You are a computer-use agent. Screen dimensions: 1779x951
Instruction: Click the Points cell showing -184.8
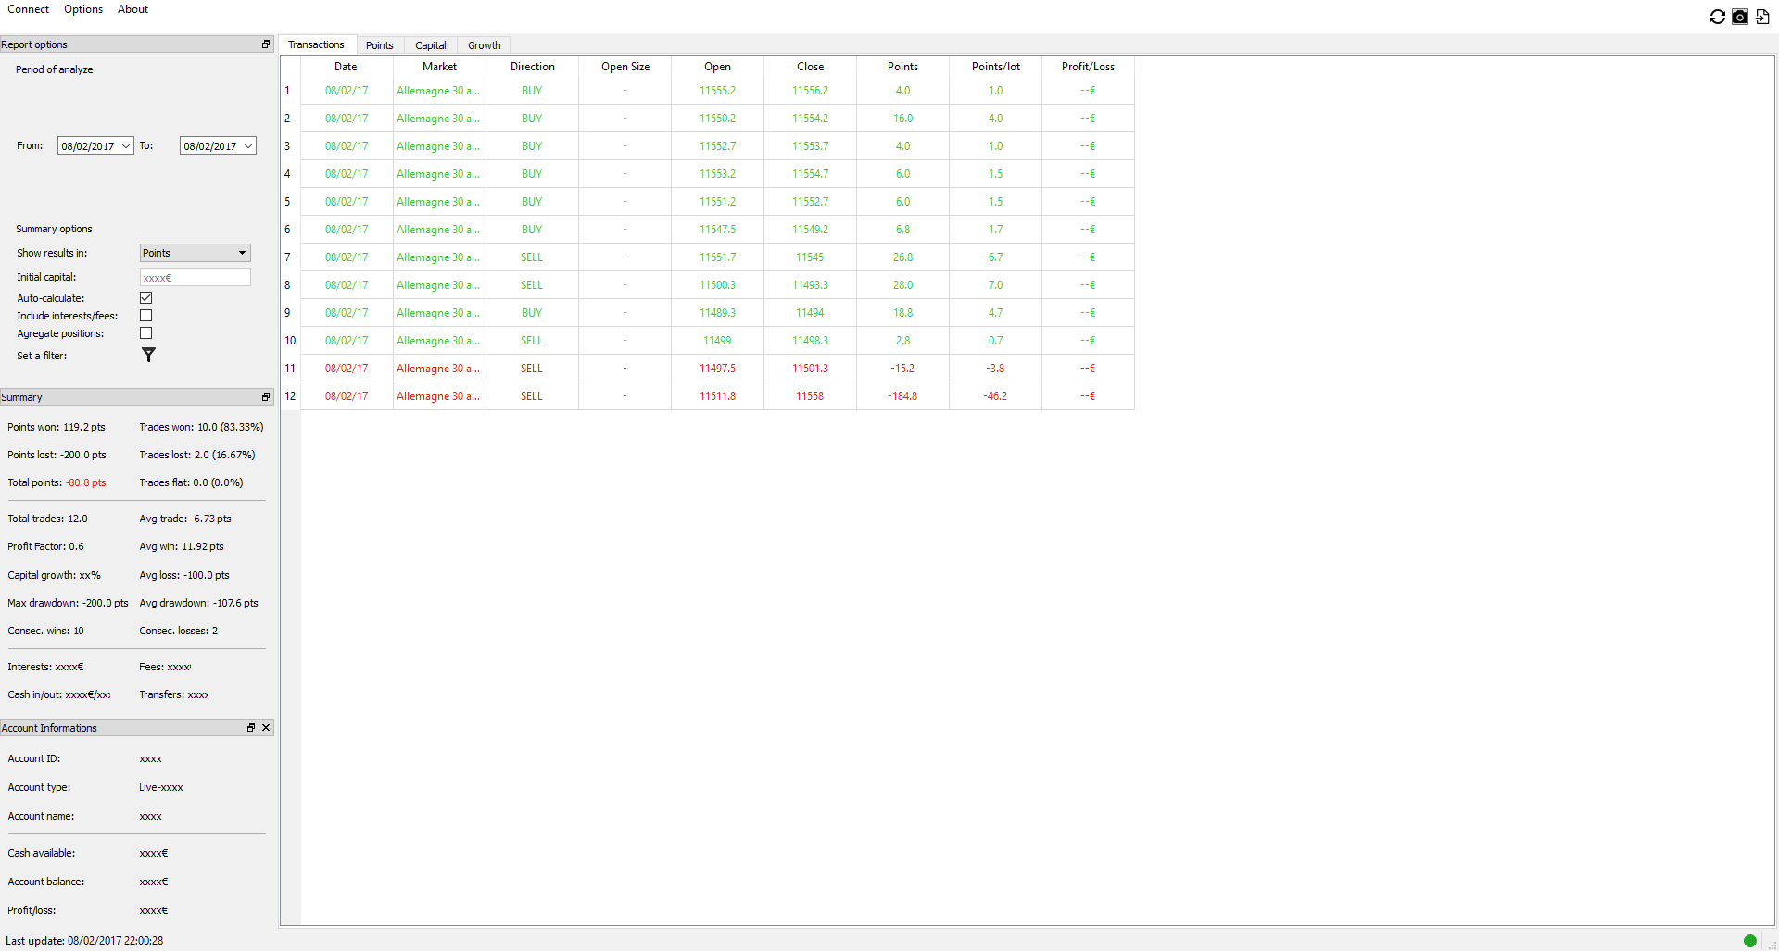point(902,396)
